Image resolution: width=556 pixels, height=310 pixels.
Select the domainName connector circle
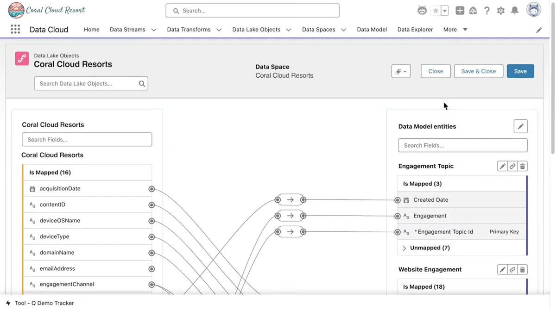(152, 253)
